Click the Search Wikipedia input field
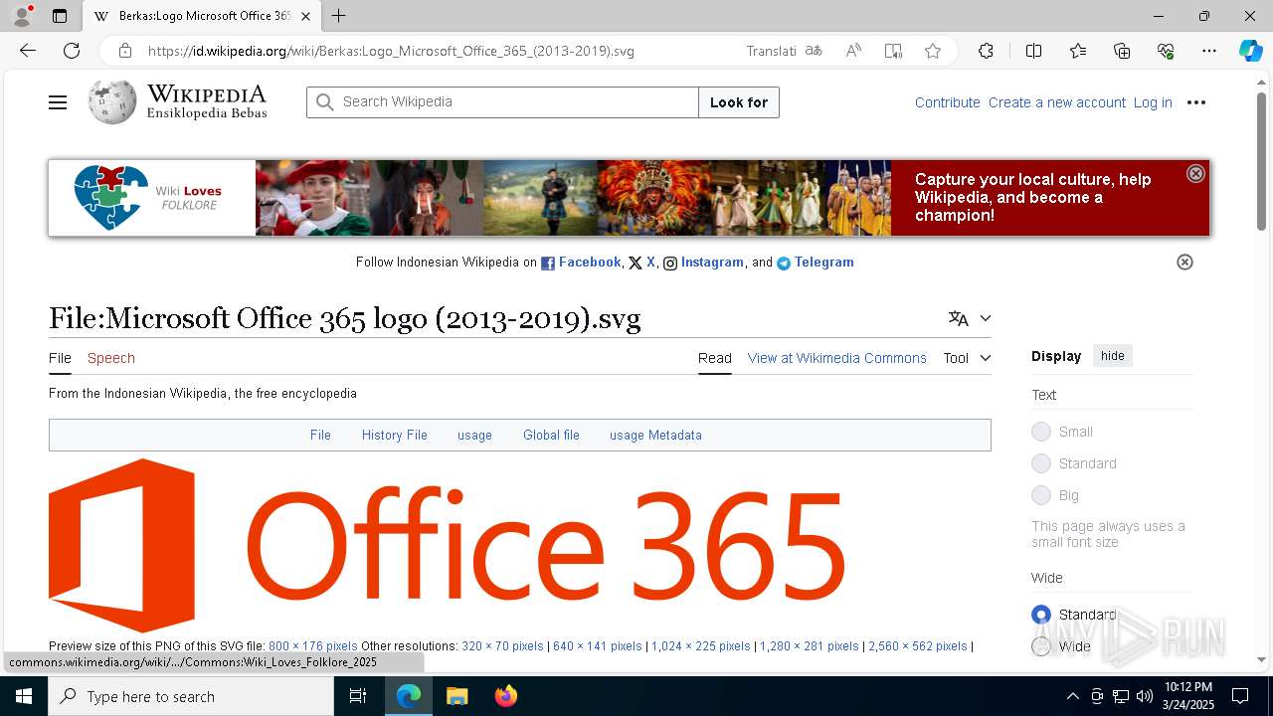Image resolution: width=1273 pixels, height=716 pixels. tap(503, 102)
